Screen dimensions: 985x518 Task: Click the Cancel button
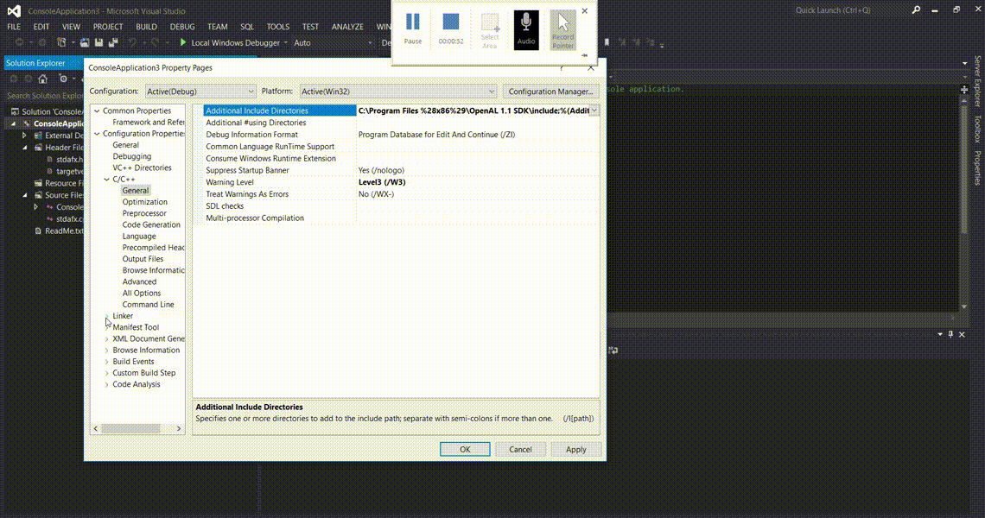(520, 450)
